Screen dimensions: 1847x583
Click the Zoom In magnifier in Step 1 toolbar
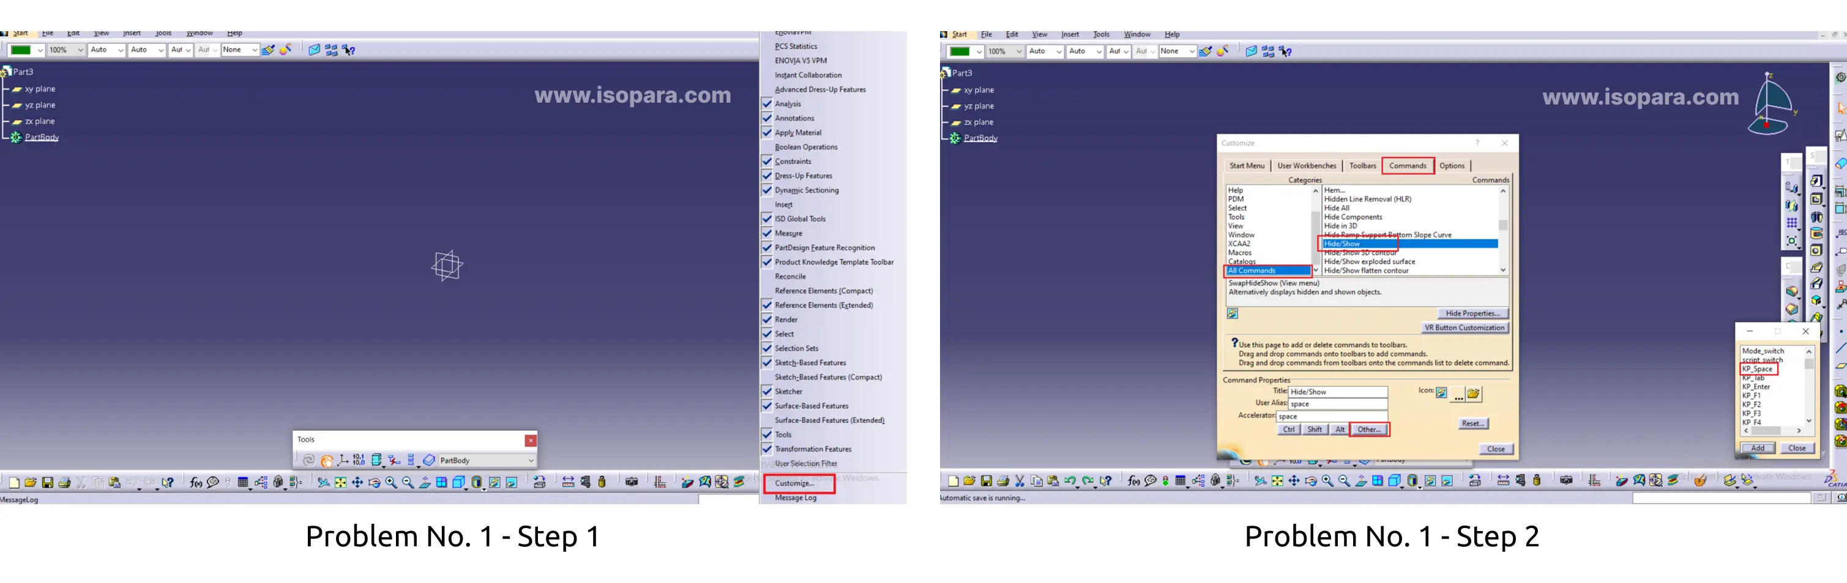(x=391, y=483)
